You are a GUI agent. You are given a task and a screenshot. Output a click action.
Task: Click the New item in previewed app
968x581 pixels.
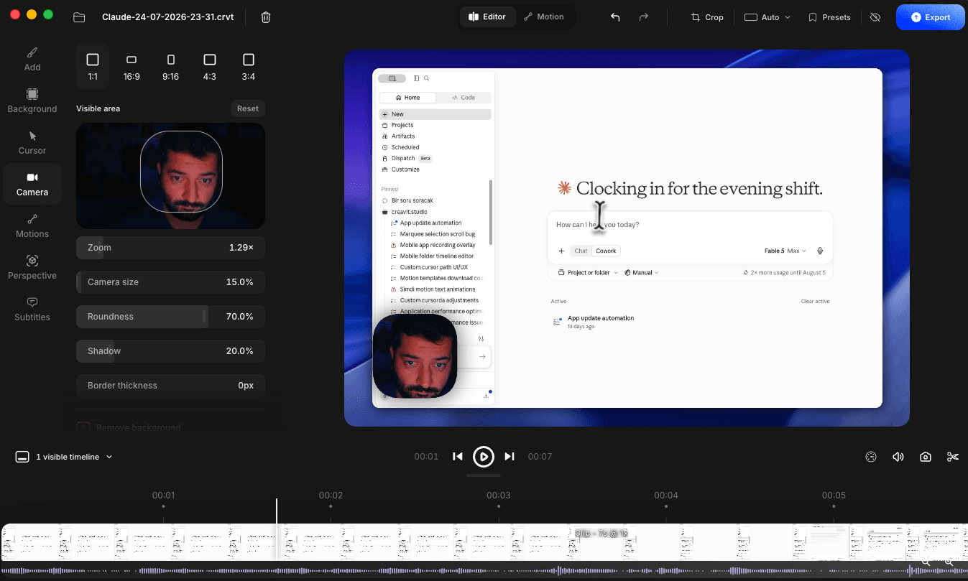click(435, 114)
